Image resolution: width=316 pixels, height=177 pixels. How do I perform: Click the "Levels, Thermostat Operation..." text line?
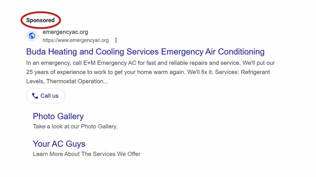coord(67,81)
